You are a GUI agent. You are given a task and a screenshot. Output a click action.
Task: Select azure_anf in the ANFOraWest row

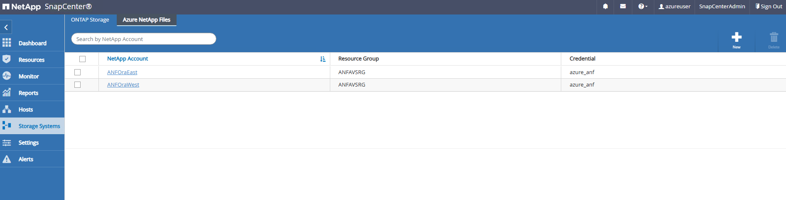pos(582,84)
